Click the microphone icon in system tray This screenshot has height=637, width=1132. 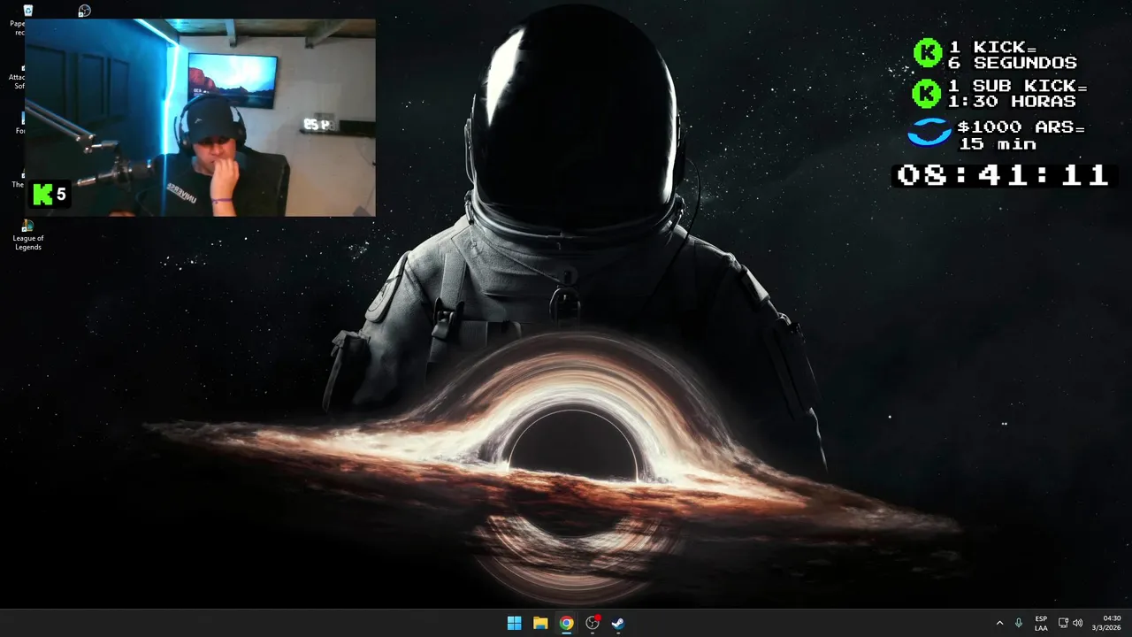pyautogui.click(x=1019, y=623)
